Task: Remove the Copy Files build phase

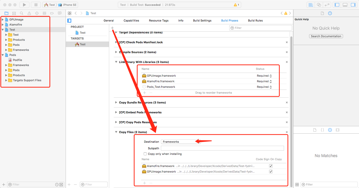Action: [x=287, y=132]
